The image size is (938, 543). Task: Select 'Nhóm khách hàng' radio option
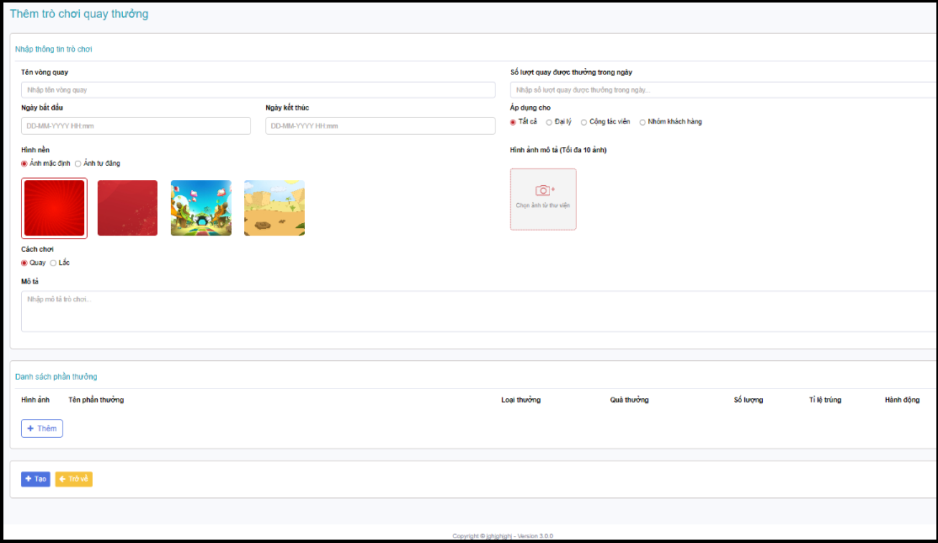pos(642,122)
